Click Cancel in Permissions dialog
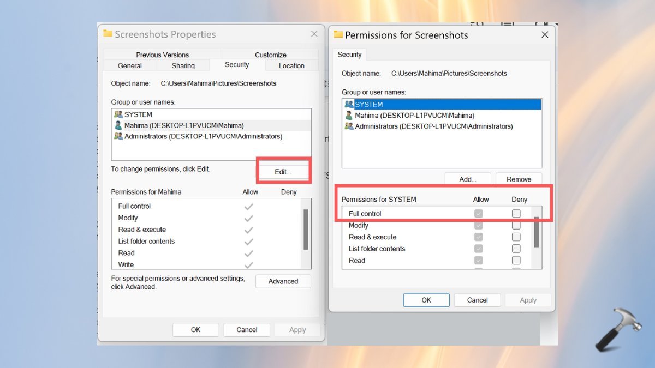Viewport: 655px width, 368px height. point(478,300)
